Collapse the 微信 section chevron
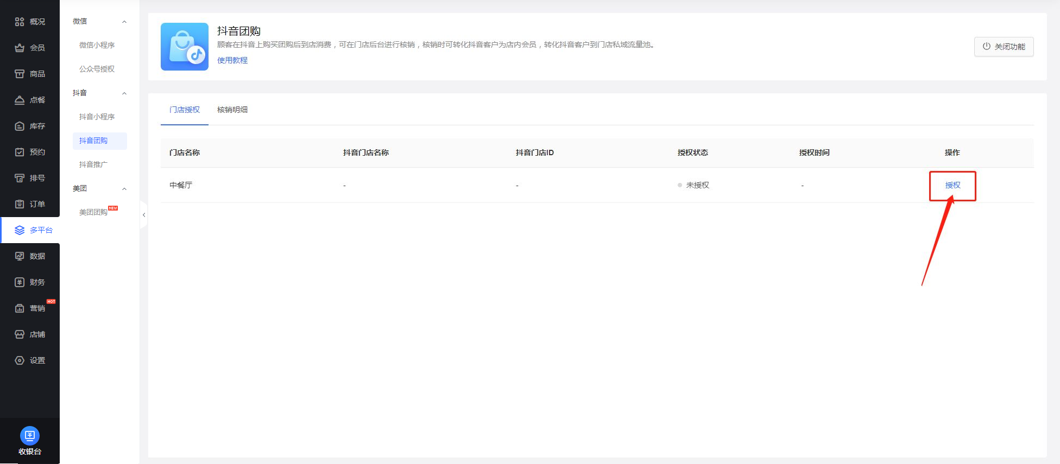1060x464 pixels. 124,22
